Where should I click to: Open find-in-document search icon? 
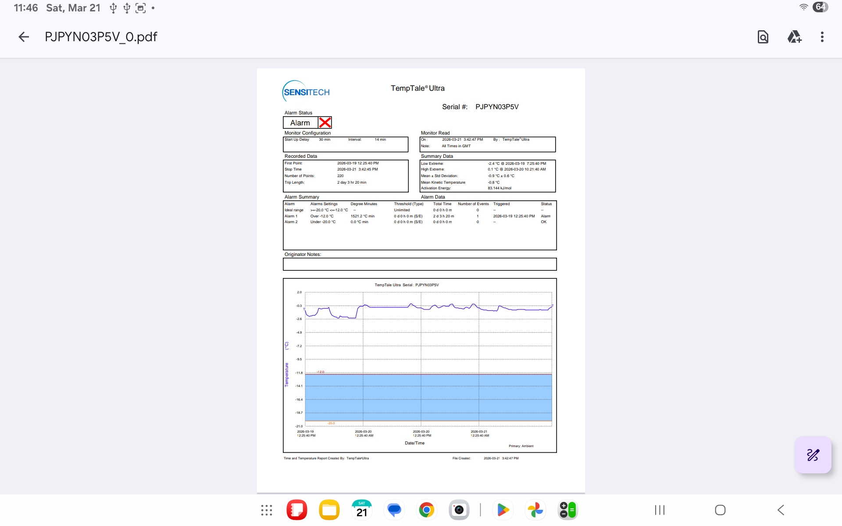pyautogui.click(x=763, y=37)
